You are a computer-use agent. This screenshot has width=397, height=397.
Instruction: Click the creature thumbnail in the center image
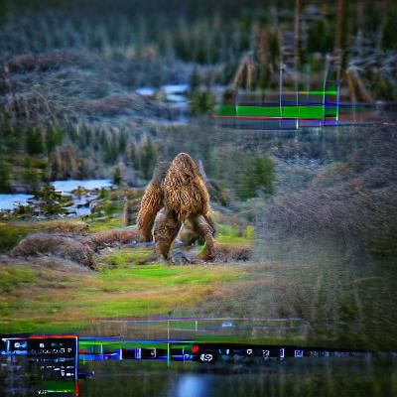click(x=177, y=207)
